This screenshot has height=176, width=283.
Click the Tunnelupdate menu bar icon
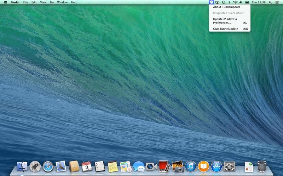211,2
